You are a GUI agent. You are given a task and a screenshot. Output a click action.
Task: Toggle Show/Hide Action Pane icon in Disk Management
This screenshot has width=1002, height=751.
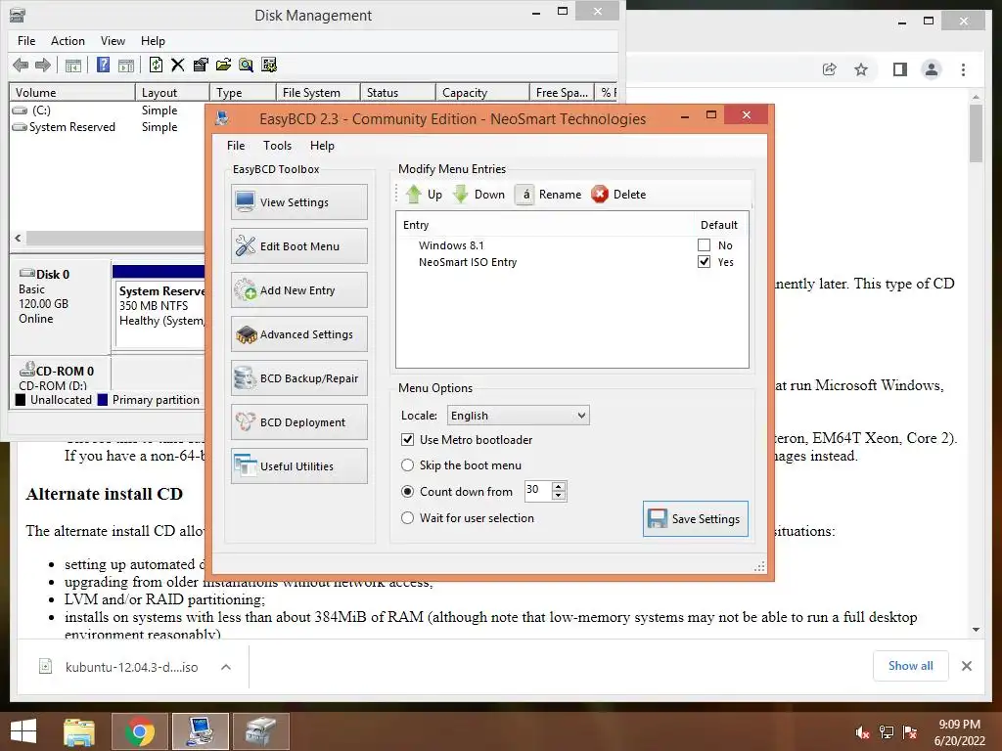[126, 65]
